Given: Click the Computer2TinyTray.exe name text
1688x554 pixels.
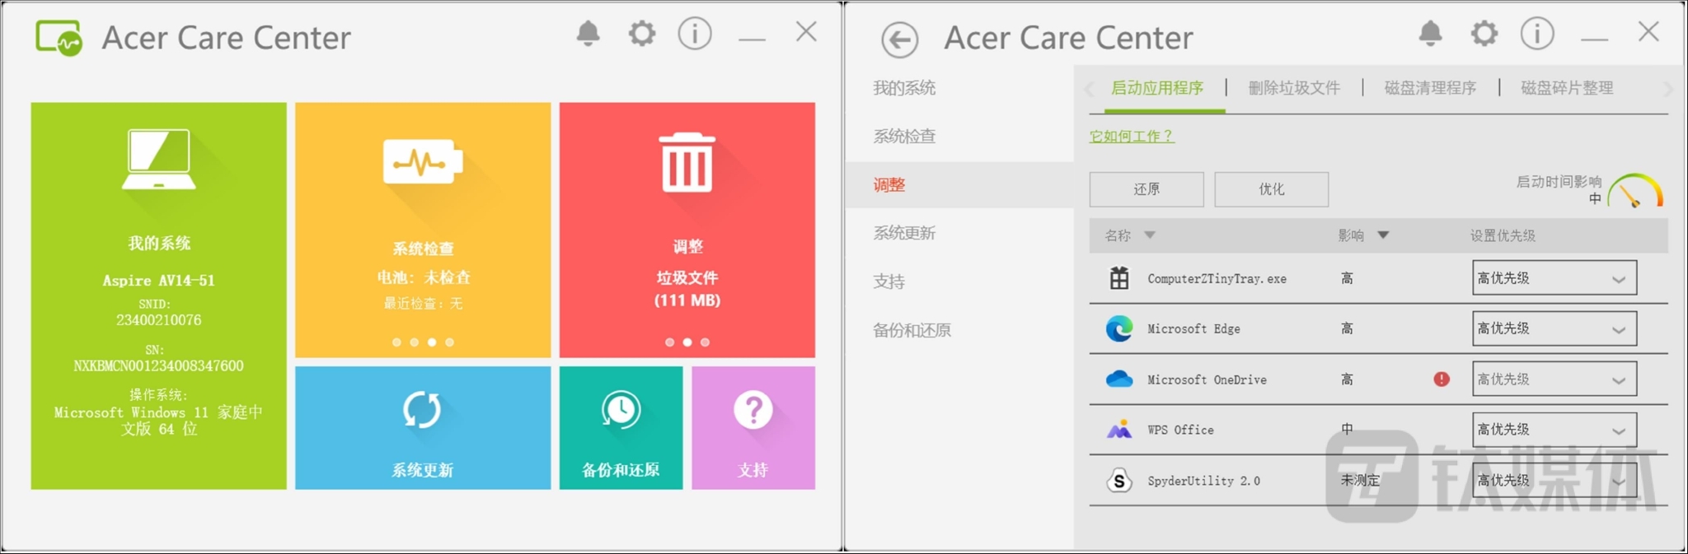Looking at the screenshot, I should click(1217, 279).
